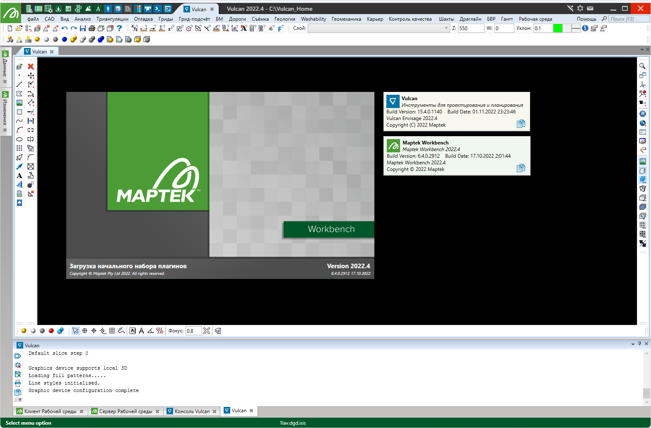The height and width of the screenshot is (428, 651).
Task: Click the red X delete tool icon
Action: point(31,66)
